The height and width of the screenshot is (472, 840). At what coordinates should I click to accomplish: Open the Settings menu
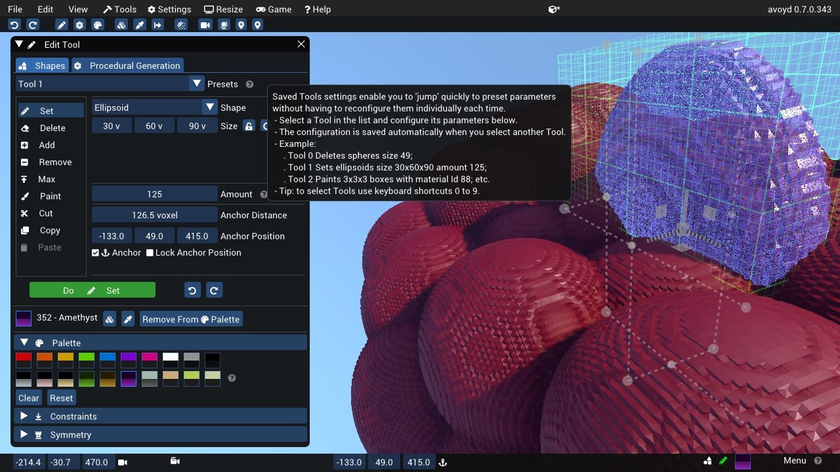click(169, 9)
